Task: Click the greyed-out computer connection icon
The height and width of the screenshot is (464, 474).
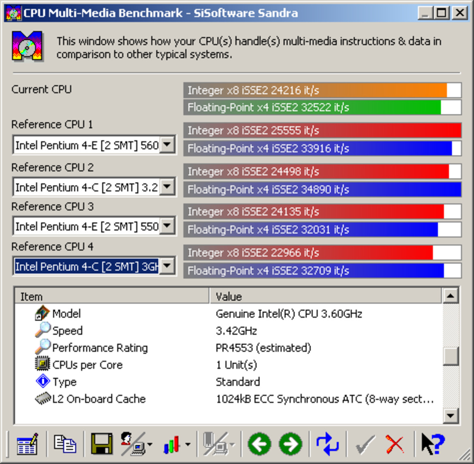Action: [215, 444]
